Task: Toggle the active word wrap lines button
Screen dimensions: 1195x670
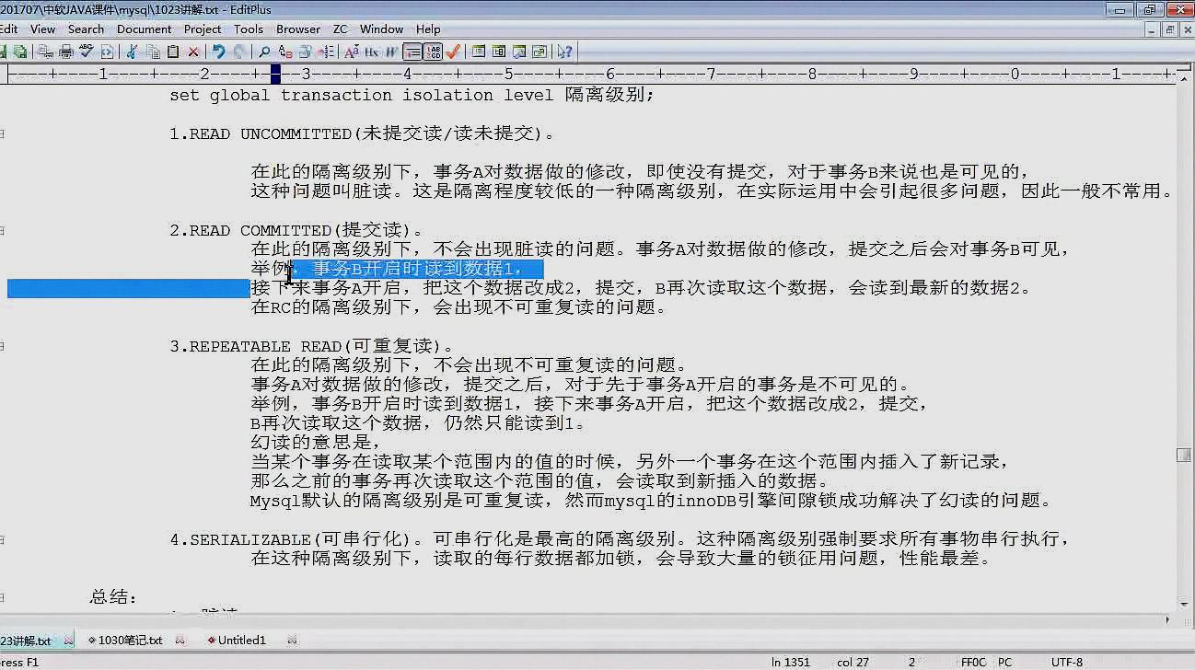Action: (412, 52)
